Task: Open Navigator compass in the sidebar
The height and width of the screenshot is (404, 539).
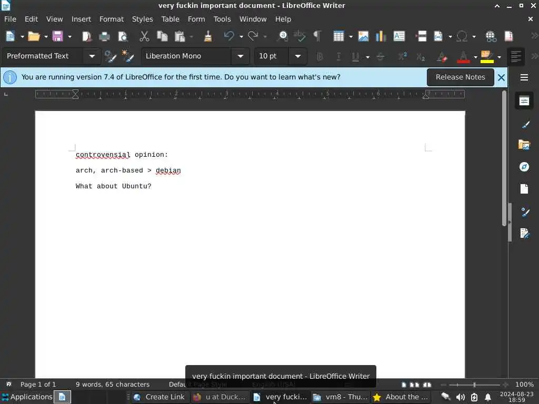Action: pyautogui.click(x=524, y=167)
